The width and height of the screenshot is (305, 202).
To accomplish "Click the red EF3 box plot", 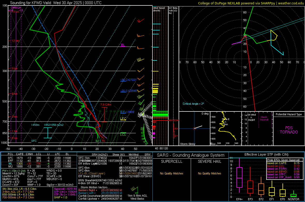I will [x=250, y=187].
